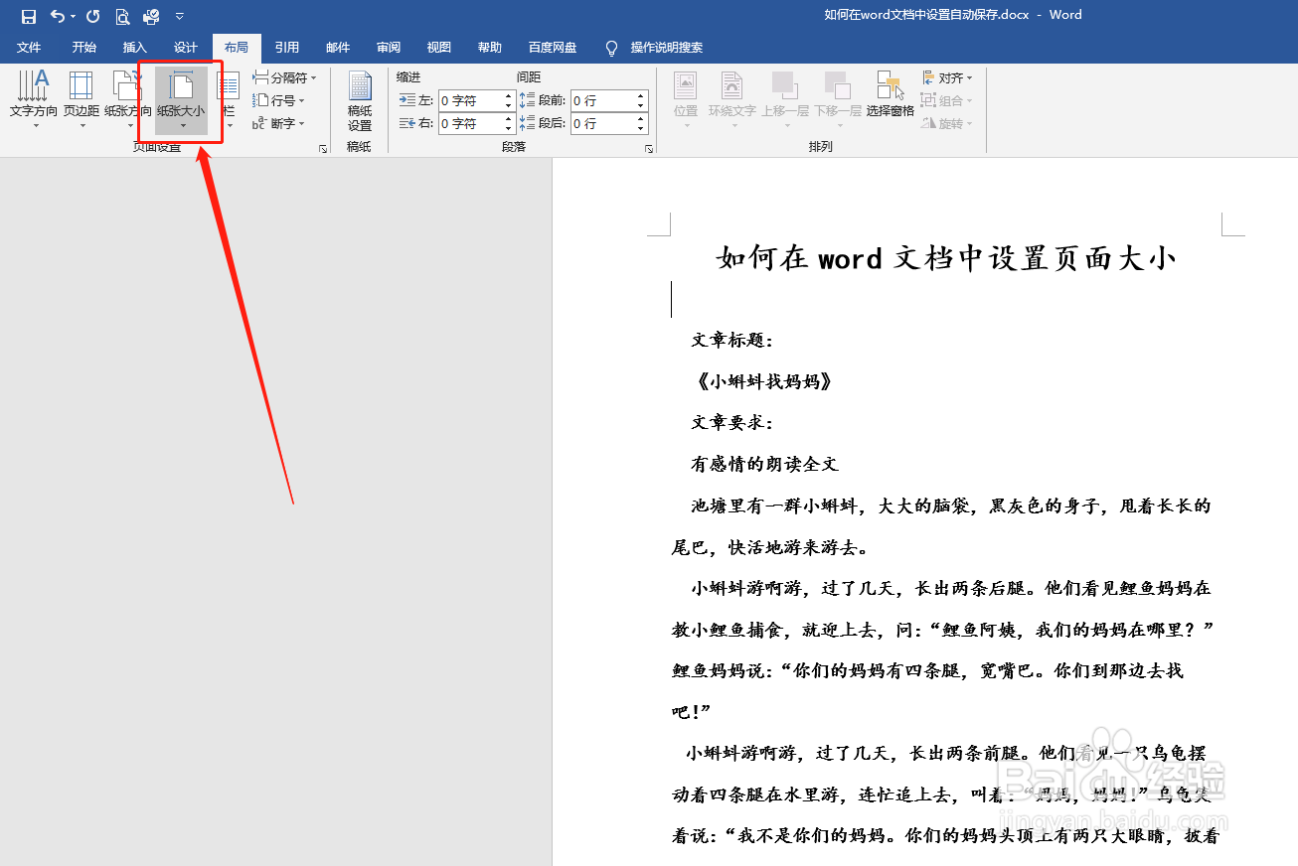Screen dimensions: 1298x866
Task: Select the 页边距 (Margins) tool
Action: click(x=82, y=99)
